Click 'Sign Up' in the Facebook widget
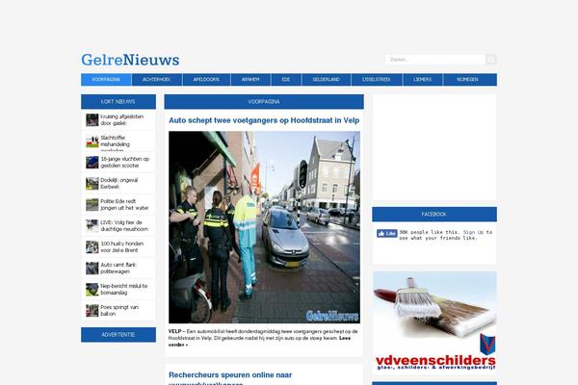 473,232
